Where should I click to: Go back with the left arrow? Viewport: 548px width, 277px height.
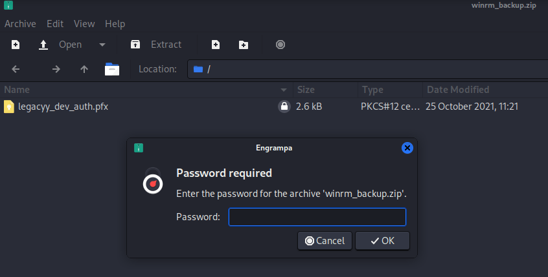coord(16,69)
